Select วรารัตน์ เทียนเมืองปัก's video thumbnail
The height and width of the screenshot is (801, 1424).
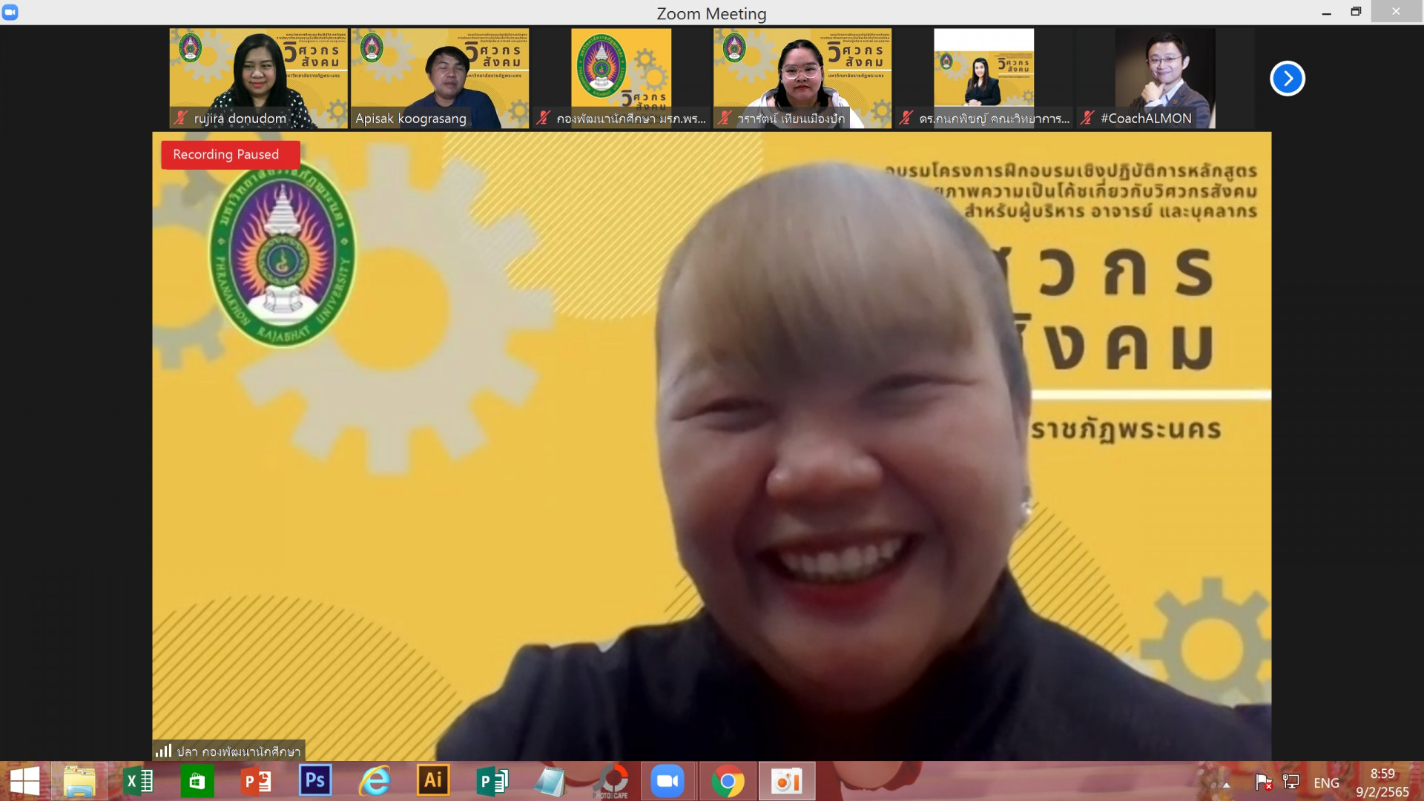[x=802, y=79]
